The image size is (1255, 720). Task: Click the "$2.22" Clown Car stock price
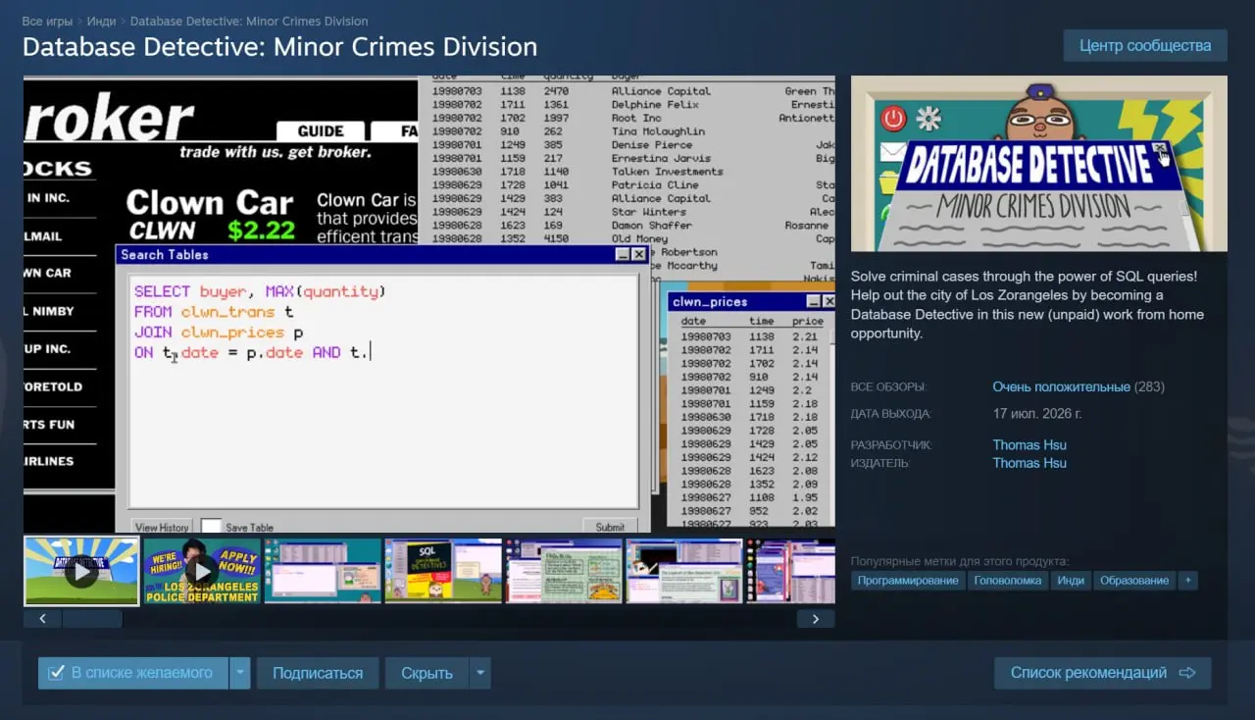coord(262,231)
